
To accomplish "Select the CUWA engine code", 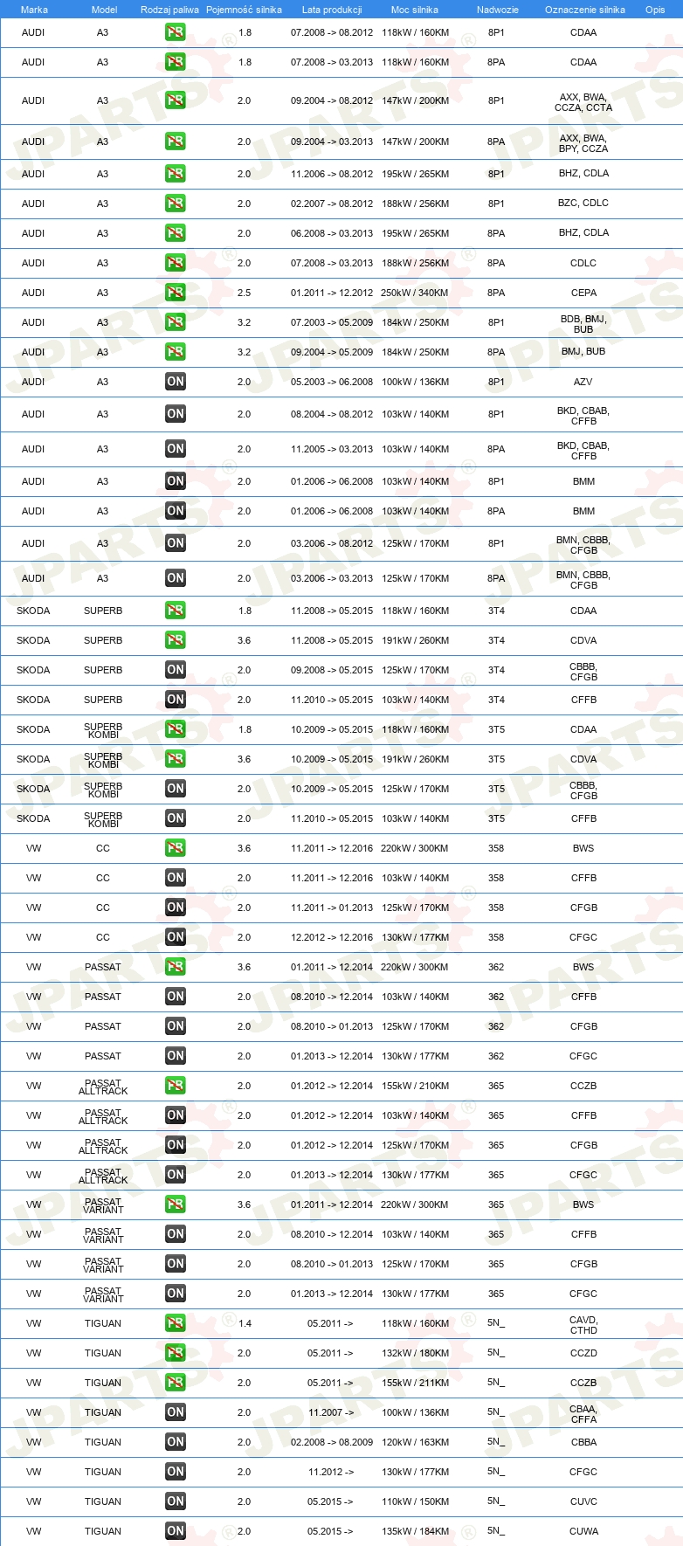I will pos(583,1531).
